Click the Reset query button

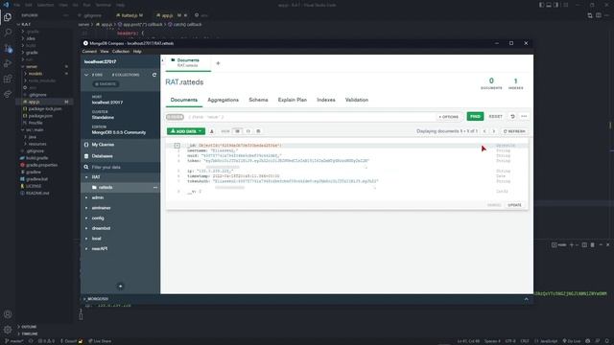495,117
